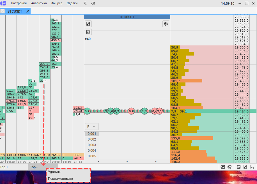Image resolution: width=257 pixels, height=184 pixels.
Task: Open the help question-mark icon
Action: pos(93,3)
